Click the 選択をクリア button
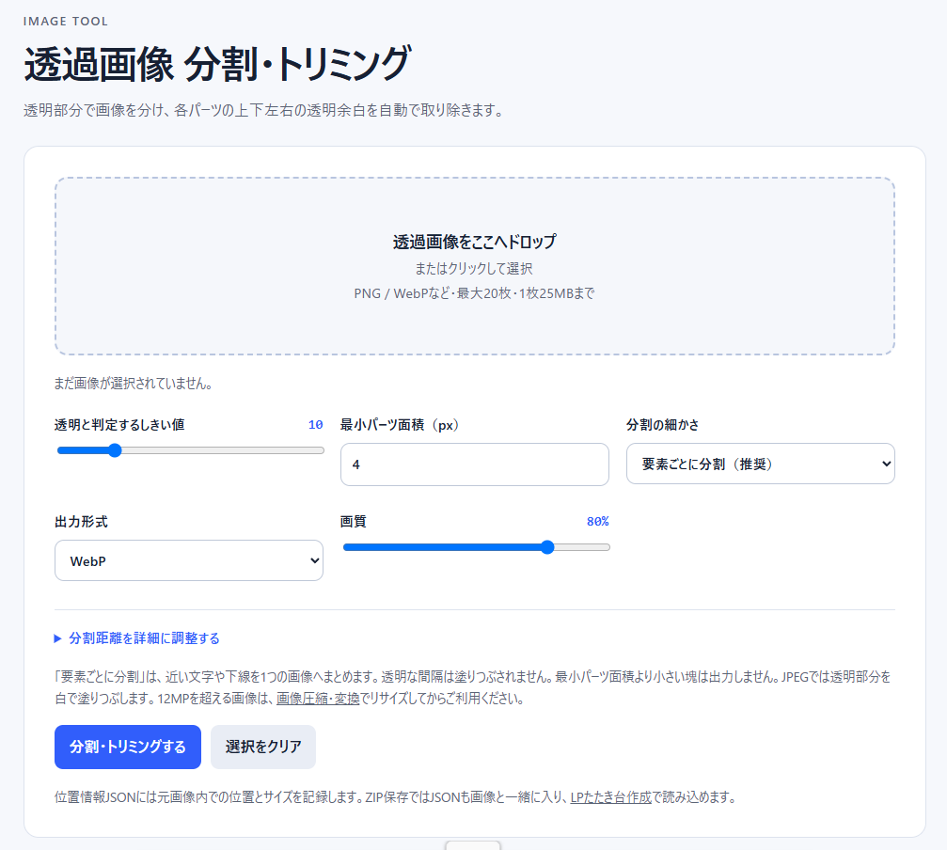 (263, 747)
